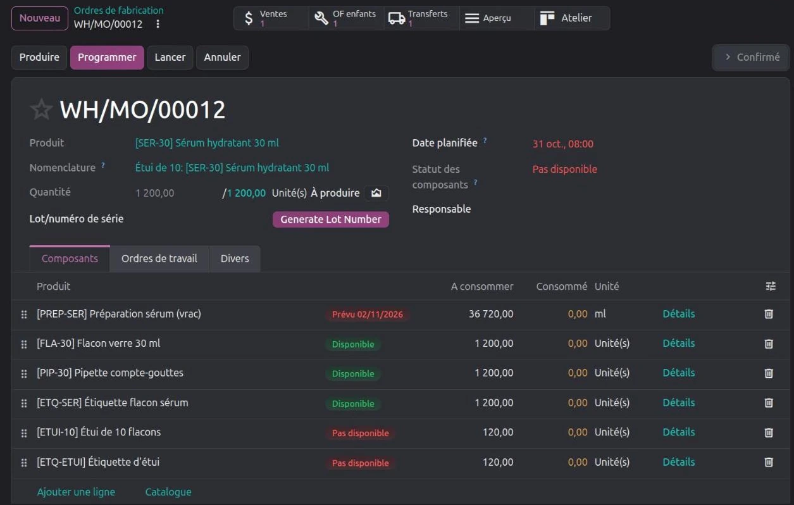Edit the Quantité field value 1 200,00
Image resolution: width=794 pixels, height=505 pixels.
pyautogui.click(x=155, y=194)
